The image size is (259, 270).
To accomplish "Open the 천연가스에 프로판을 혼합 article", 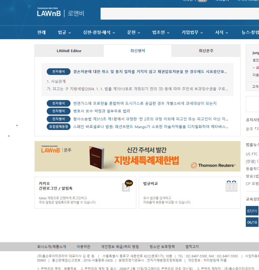I will pyautogui.click(x=145, y=103).
